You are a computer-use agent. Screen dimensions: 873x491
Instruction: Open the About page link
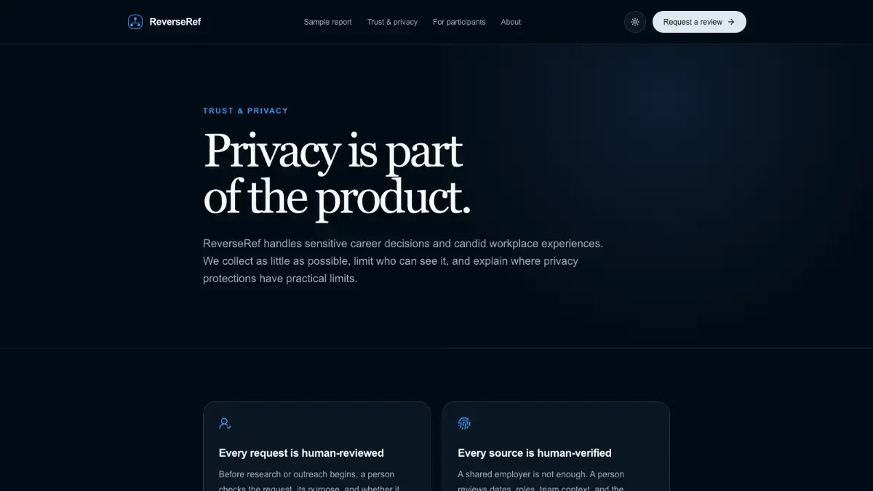[x=511, y=22]
